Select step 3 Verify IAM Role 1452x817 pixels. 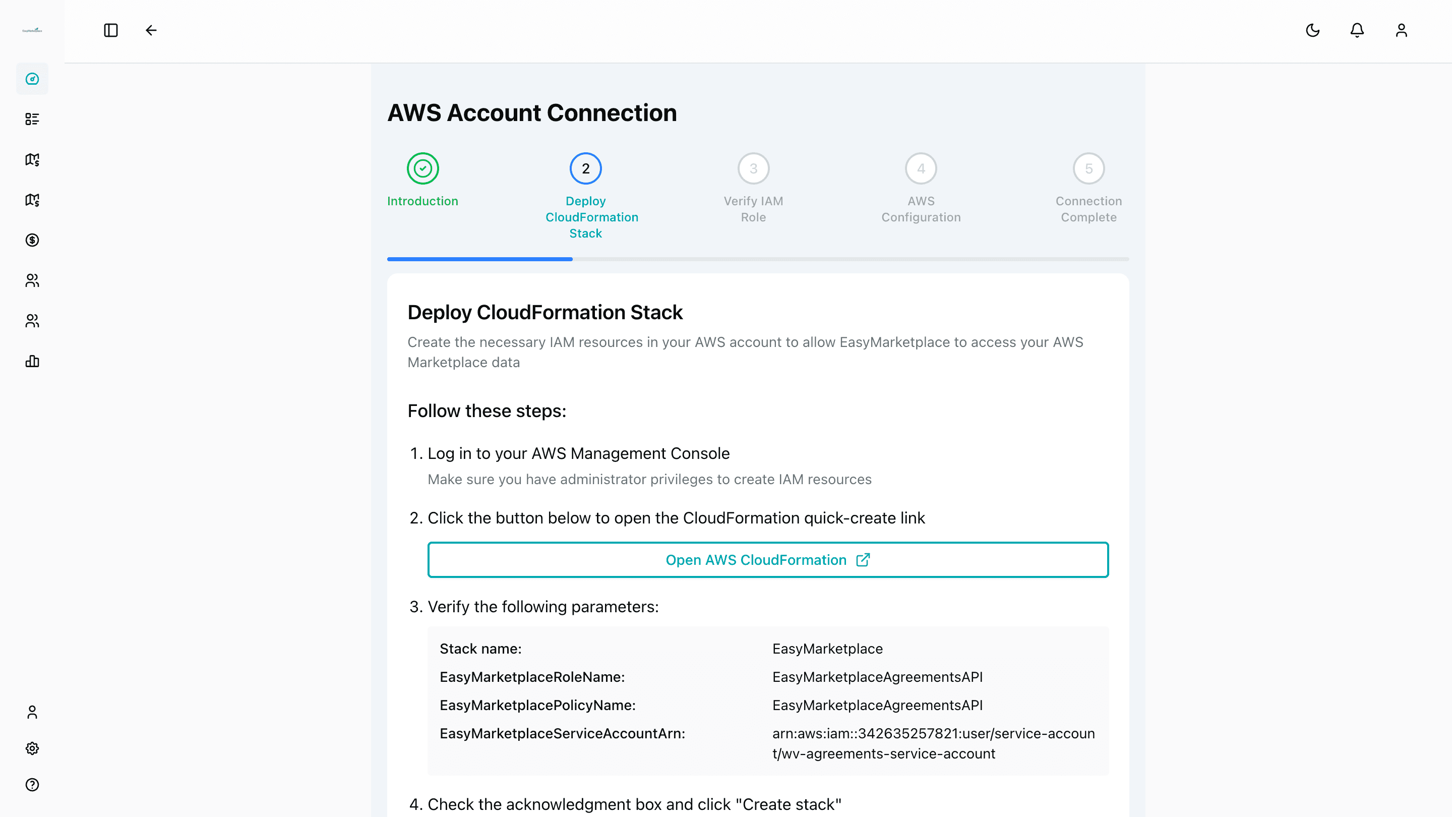point(754,168)
